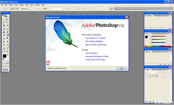Open the Image menu
The image size is (174, 105).
tap(11, 5)
